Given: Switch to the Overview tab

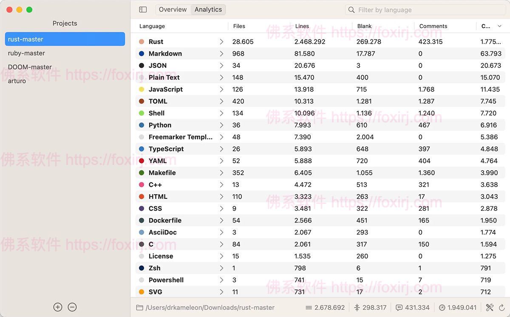Looking at the screenshot, I should tap(173, 9).
